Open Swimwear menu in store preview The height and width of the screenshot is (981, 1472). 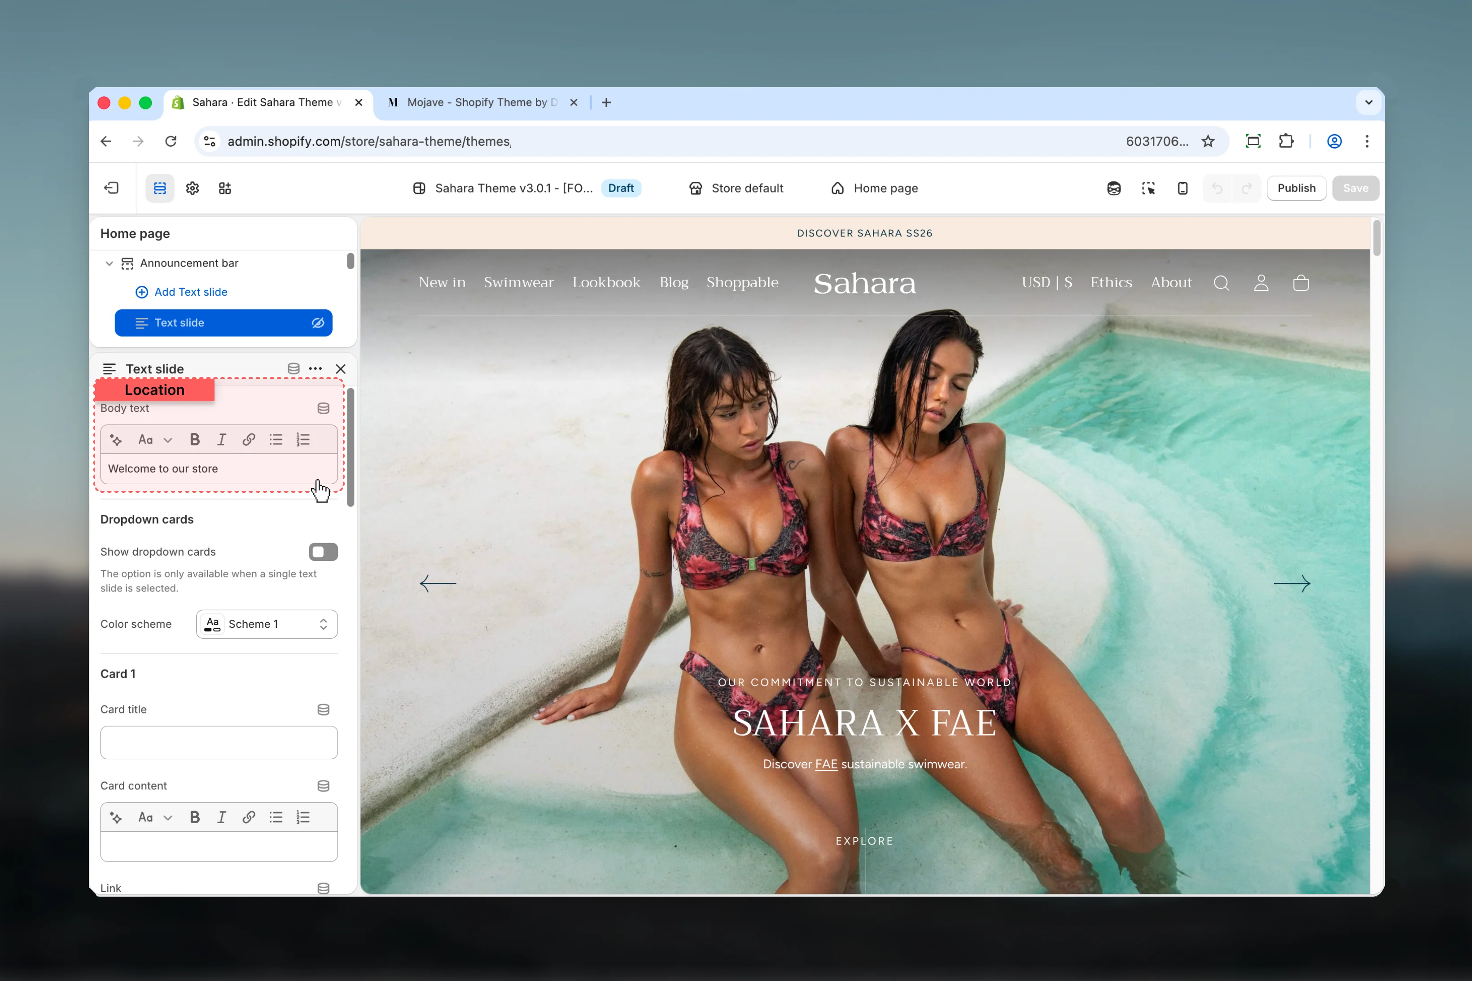point(519,283)
